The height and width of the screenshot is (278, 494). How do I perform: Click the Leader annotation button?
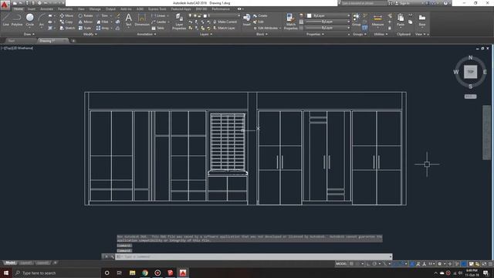click(159, 22)
